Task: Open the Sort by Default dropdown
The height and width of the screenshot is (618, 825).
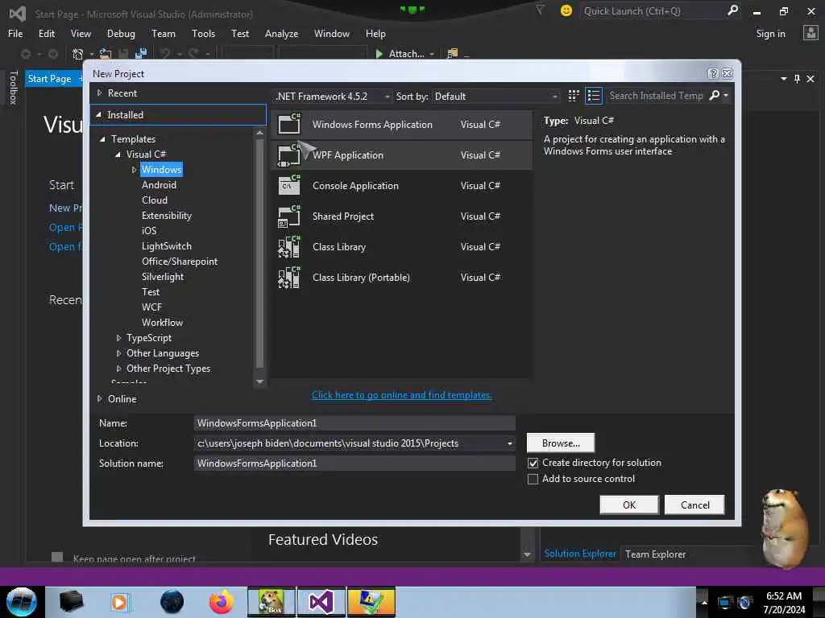Action: click(495, 97)
